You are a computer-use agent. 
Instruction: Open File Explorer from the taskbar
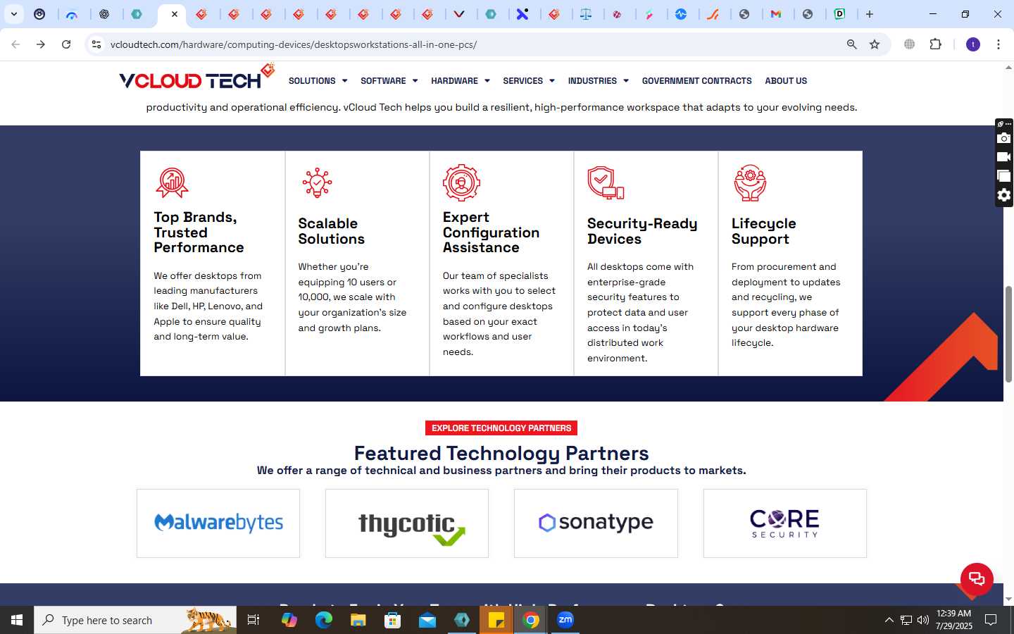[358, 620]
